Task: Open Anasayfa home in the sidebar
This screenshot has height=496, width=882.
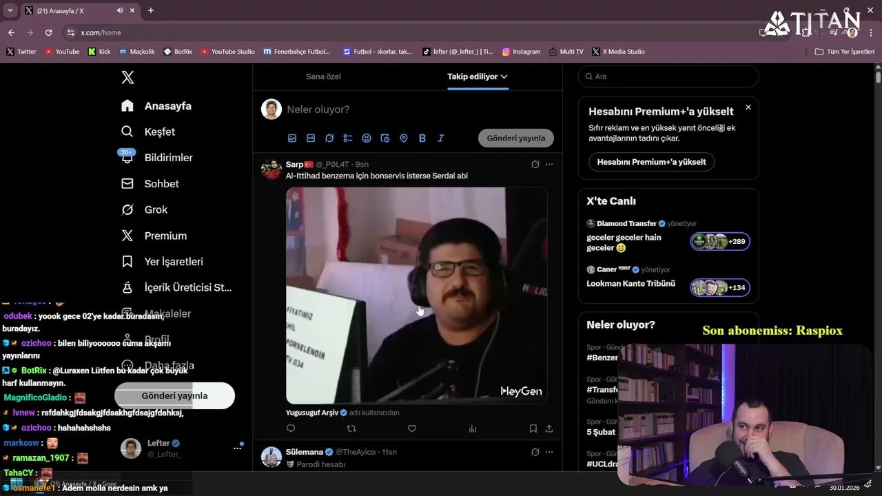Action: [x=156, y=106]
